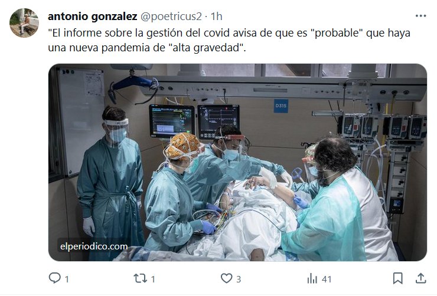This screenshot has height=296, width=437.
Task: Open antonio gonzalez profile avatar
Action: (x=24, y=23)
